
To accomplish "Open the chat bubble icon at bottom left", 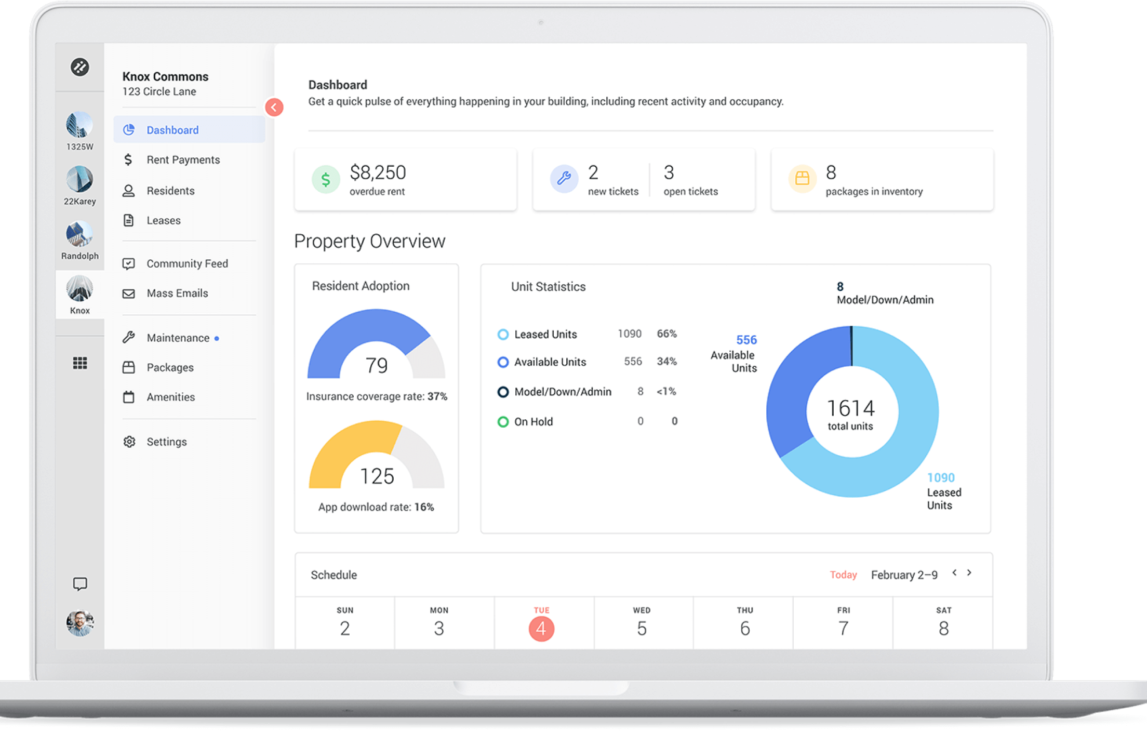I will (80, 584).
